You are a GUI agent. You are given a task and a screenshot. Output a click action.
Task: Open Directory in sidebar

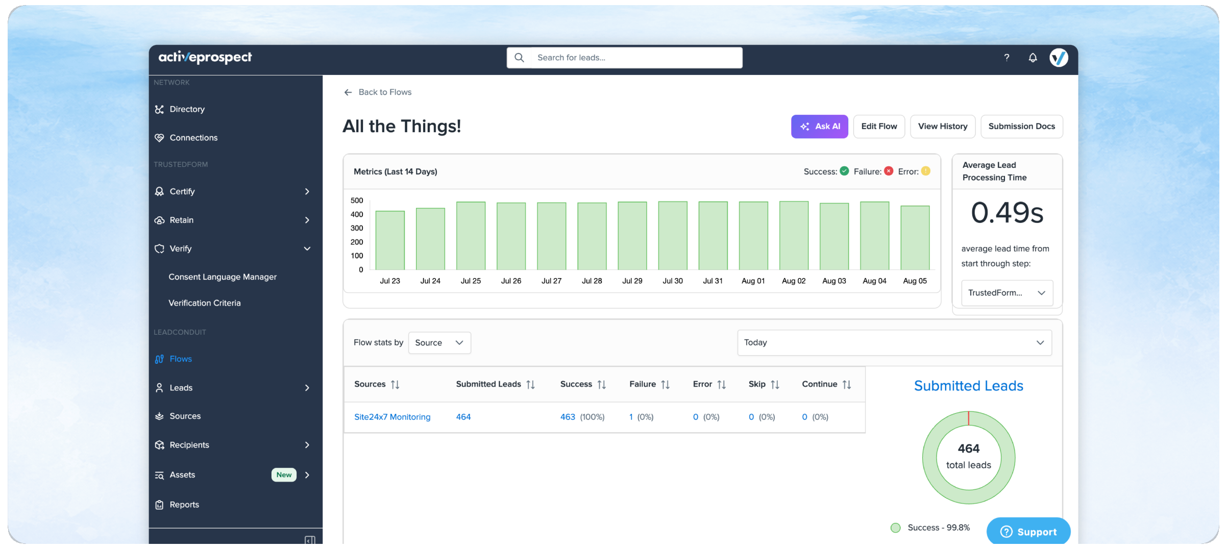[187, 109]
